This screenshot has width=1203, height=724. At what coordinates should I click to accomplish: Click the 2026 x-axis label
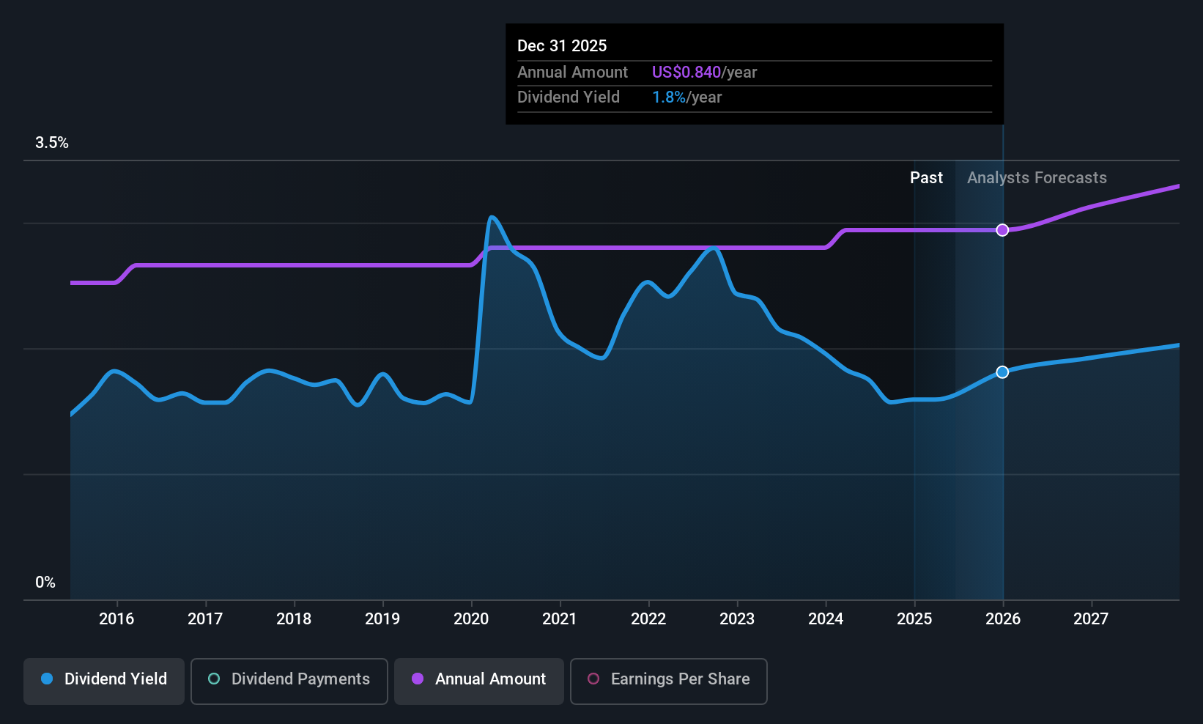(x=1003, y=618)
